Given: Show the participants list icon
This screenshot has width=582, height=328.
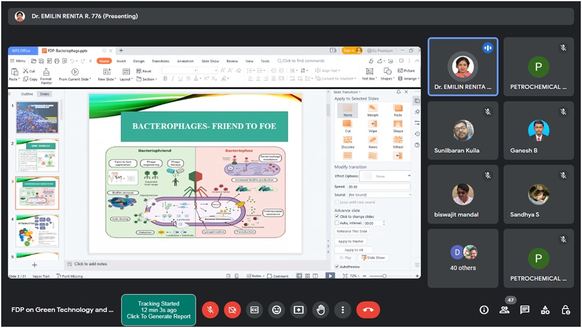Looking at the screenshot, I should coord(504,310).
